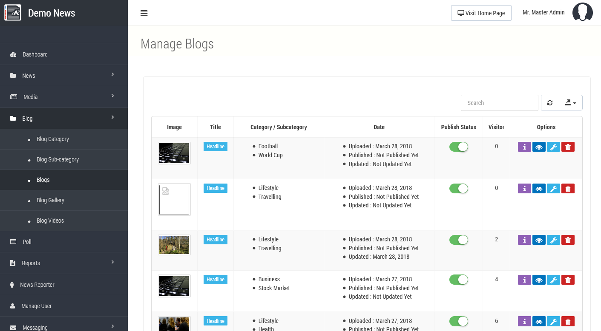Image resolution: width=601 pixels, height=331 pixels.
Task: Open the export dropdown next to the refresh button
Action: coord(571,102)
